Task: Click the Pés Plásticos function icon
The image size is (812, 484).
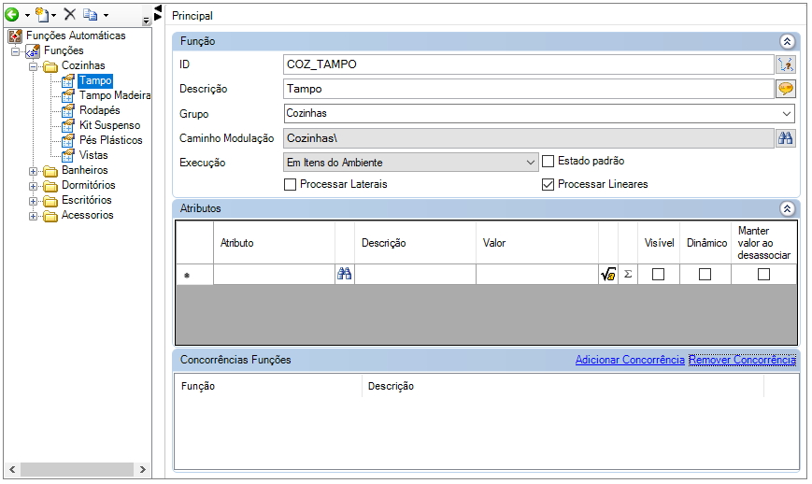Action: (x=68, y=140)
